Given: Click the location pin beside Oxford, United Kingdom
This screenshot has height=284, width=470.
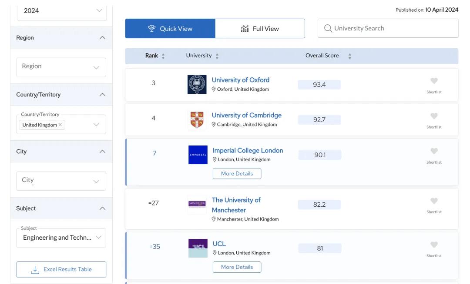Looking at the screenshot, I should tap(214, 89).
